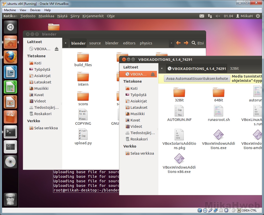Click VBOXADDITIONS_4.1.4_74291 path button
The width and height of the screenshot is (264, 215).
coord(197,68)
